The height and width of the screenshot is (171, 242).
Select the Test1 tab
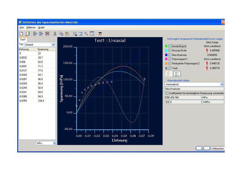click(x=23, y=39)
